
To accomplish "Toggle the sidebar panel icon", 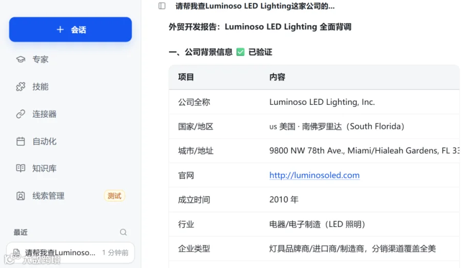I will click(x=162, y=6).
